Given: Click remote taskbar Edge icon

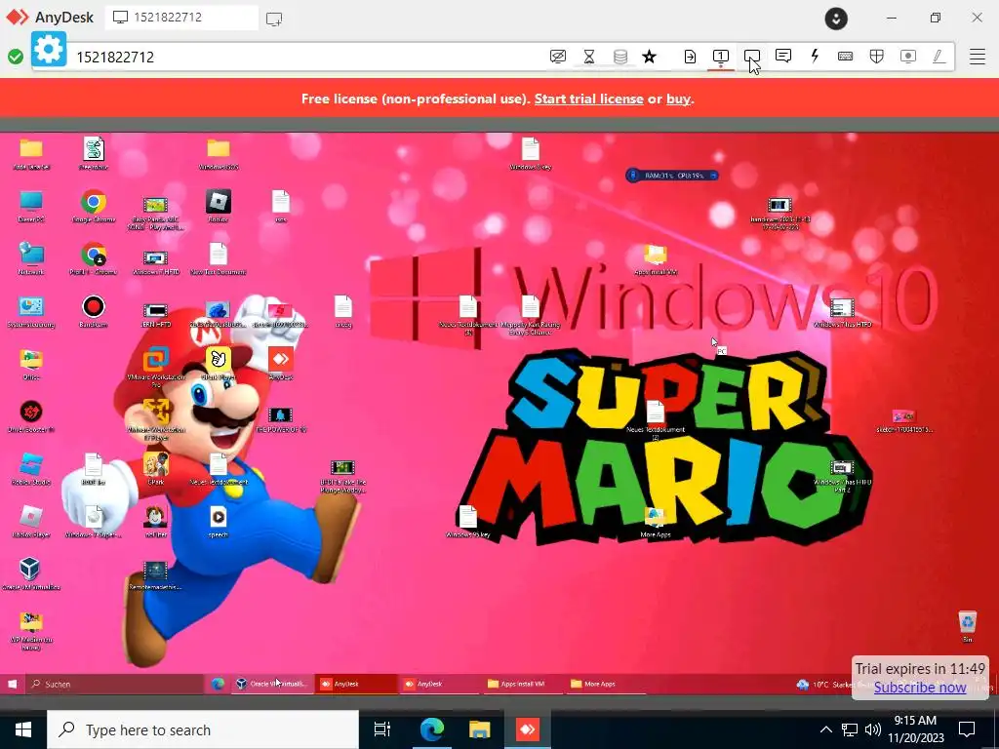Looking at the screenshot, I should 218,684.
